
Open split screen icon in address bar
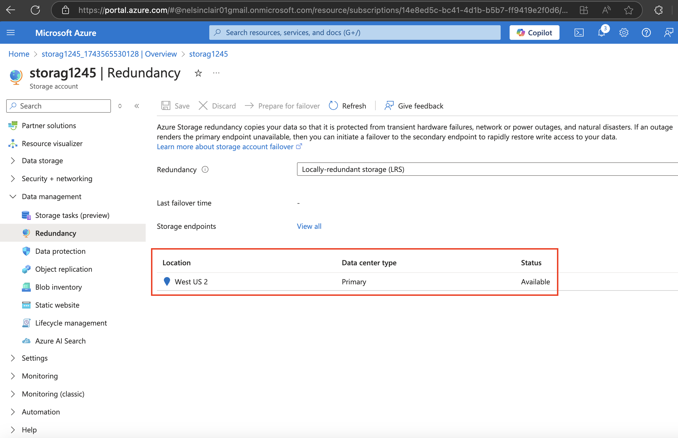click(584, 10)
